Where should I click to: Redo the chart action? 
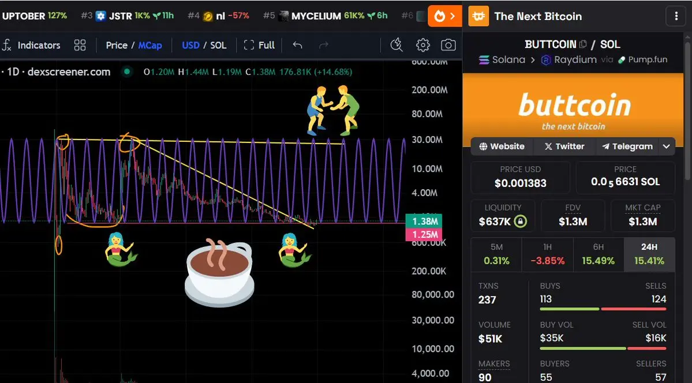click(324, 45)
